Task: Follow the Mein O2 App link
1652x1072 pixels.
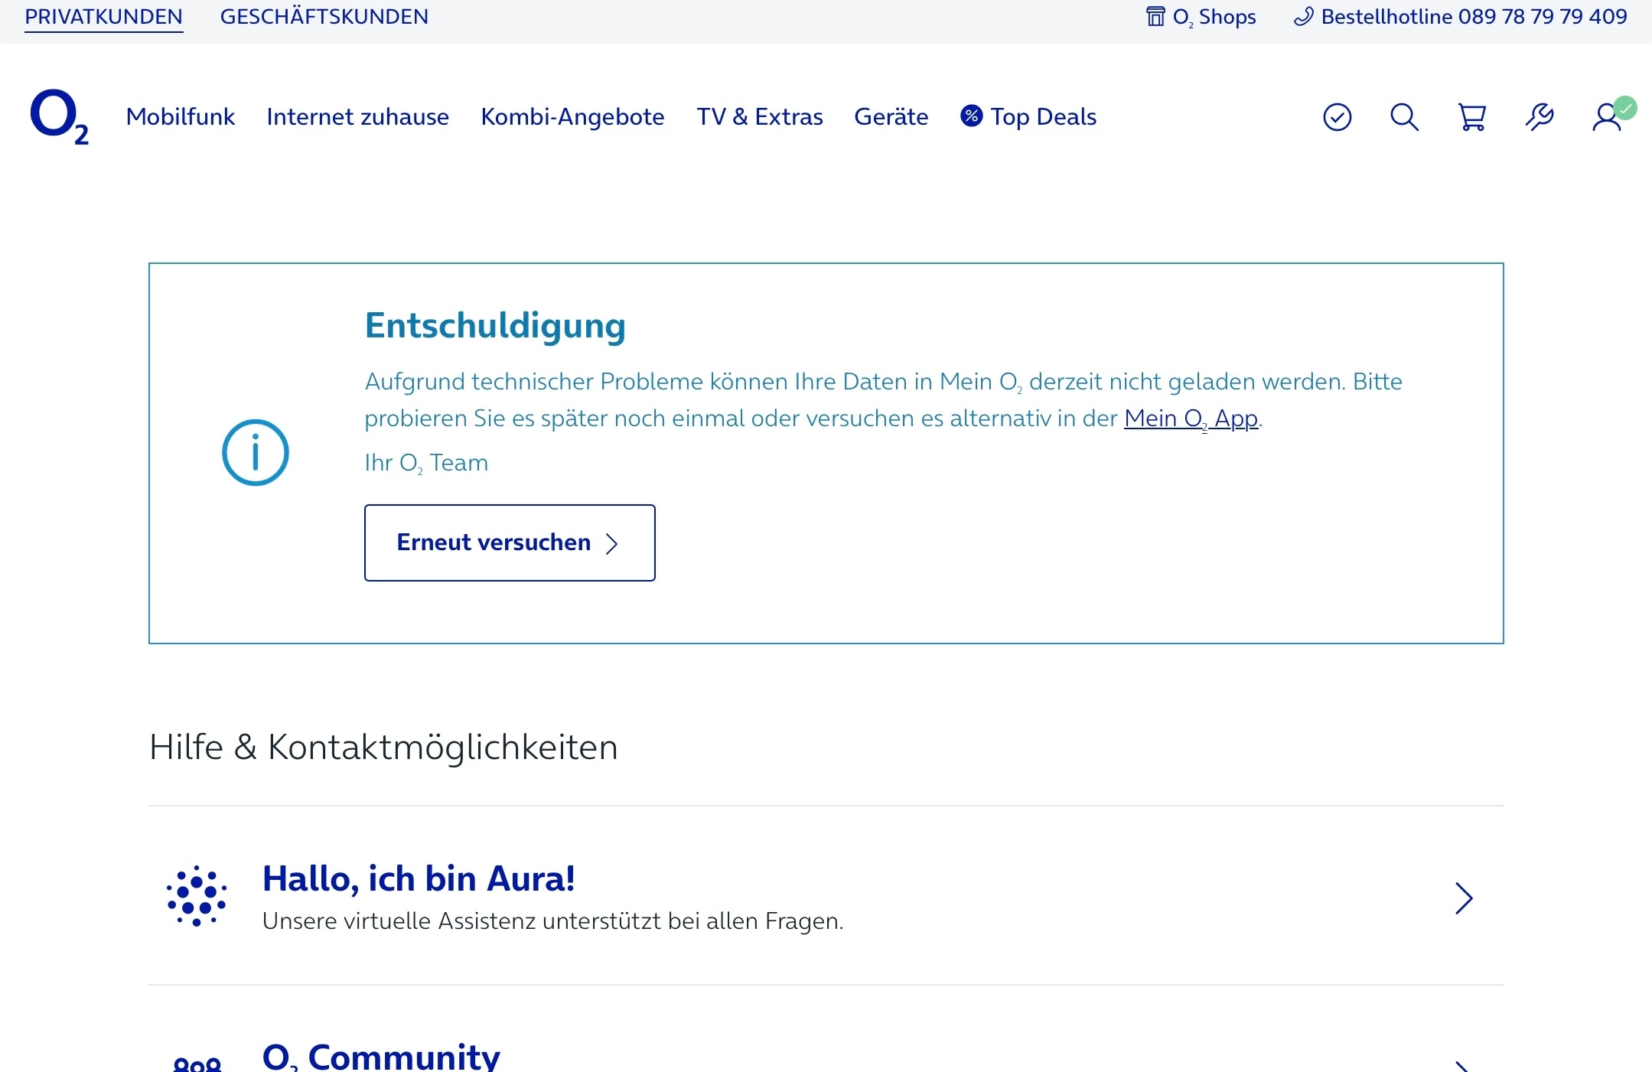Action: (1191, 419)
